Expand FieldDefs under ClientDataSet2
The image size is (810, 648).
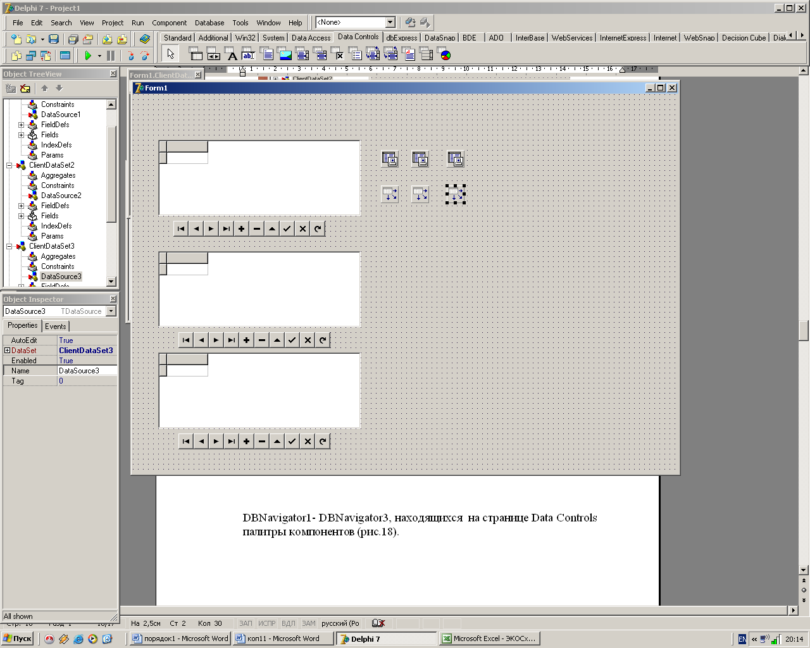pyautogui.click(x=21, y=206)
